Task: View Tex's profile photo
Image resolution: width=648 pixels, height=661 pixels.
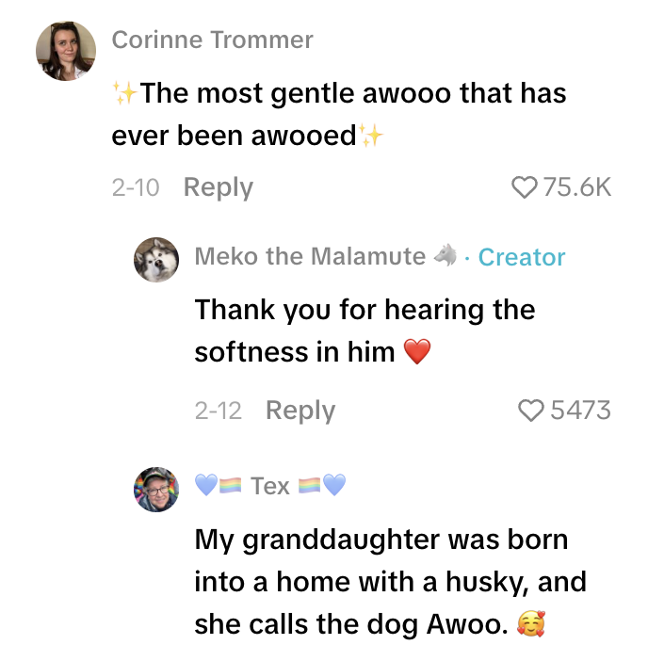Action: pos(156,490)
